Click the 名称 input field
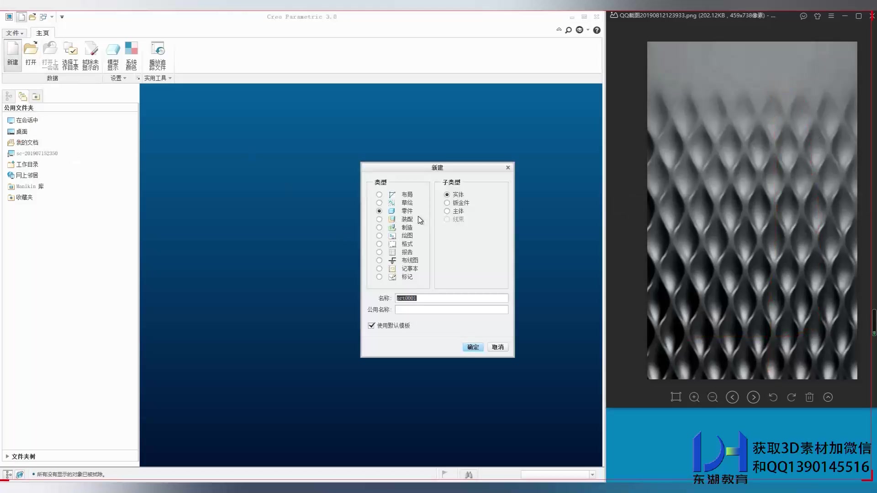The width and height of the screenshot is (877, 493). point(451,298)
